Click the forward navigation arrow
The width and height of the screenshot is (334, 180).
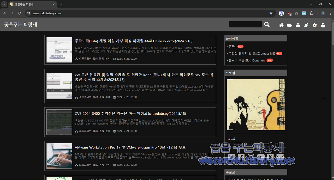(12, 13)
